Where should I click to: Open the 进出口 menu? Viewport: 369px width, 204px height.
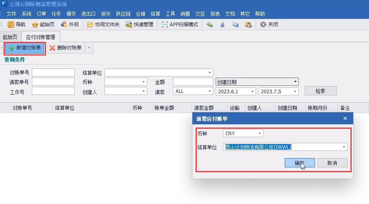coord(88,14)
